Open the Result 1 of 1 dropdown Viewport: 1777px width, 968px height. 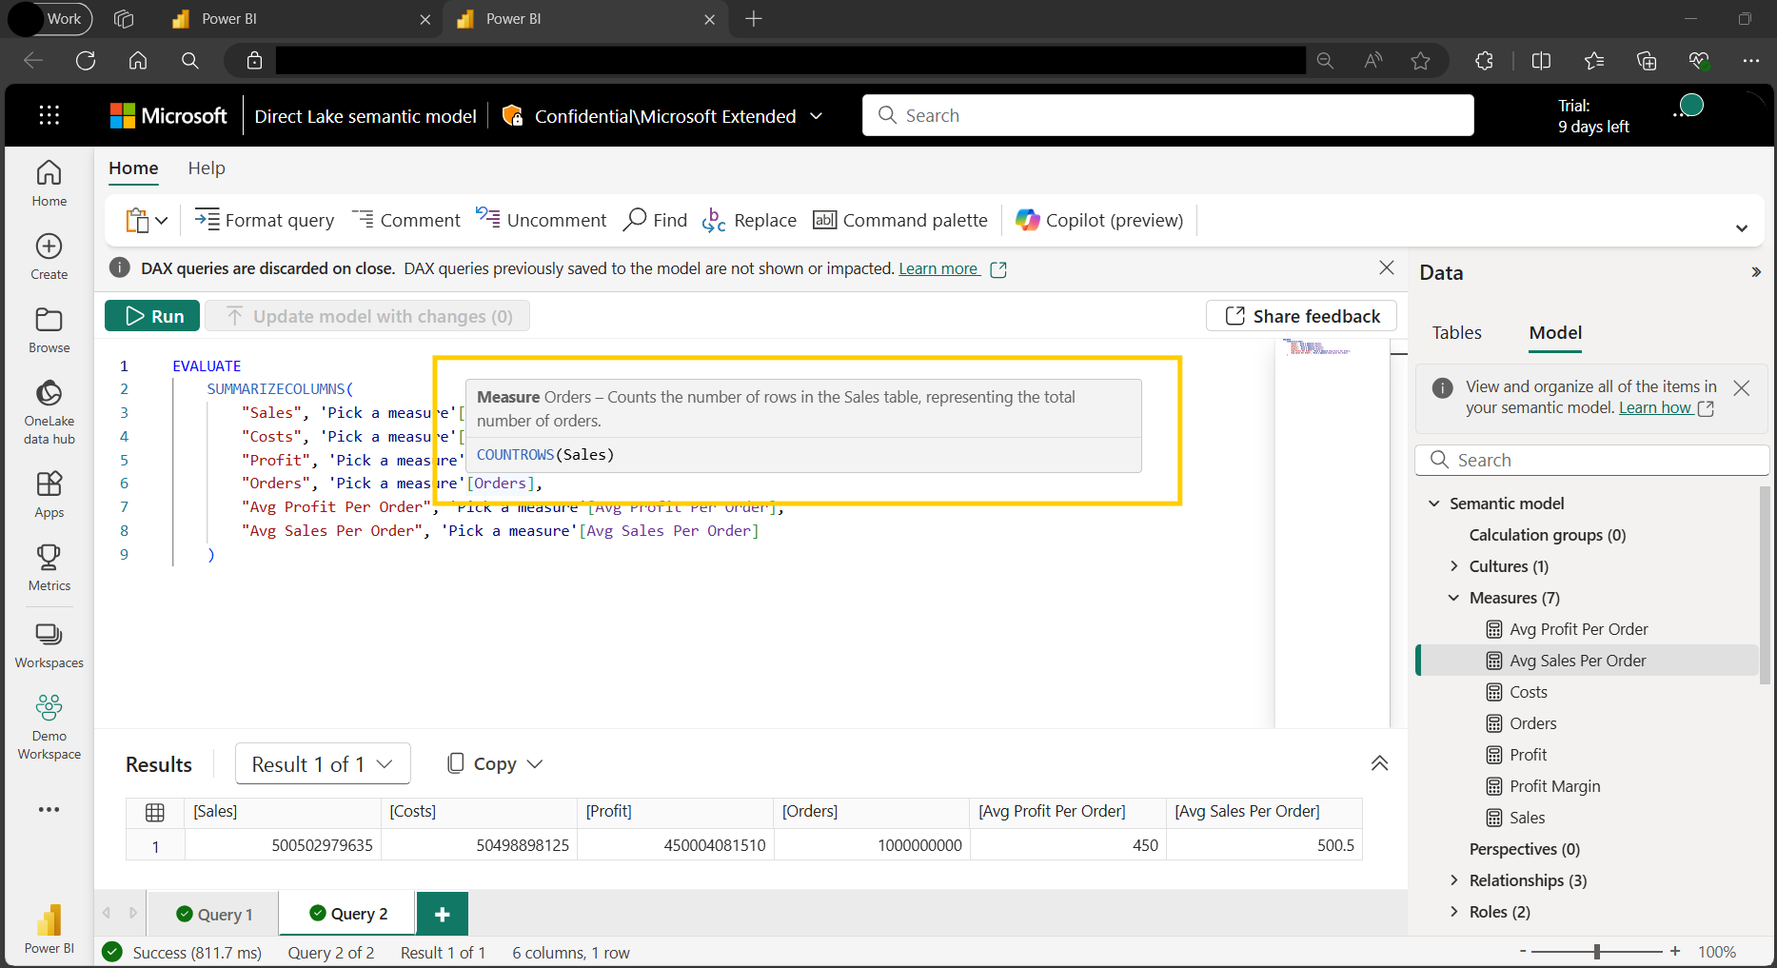[322, 764]
